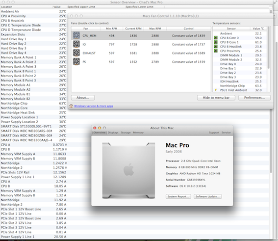
Task: Click the Control column header
Action: pyautogui.click(x=189, y=28)
